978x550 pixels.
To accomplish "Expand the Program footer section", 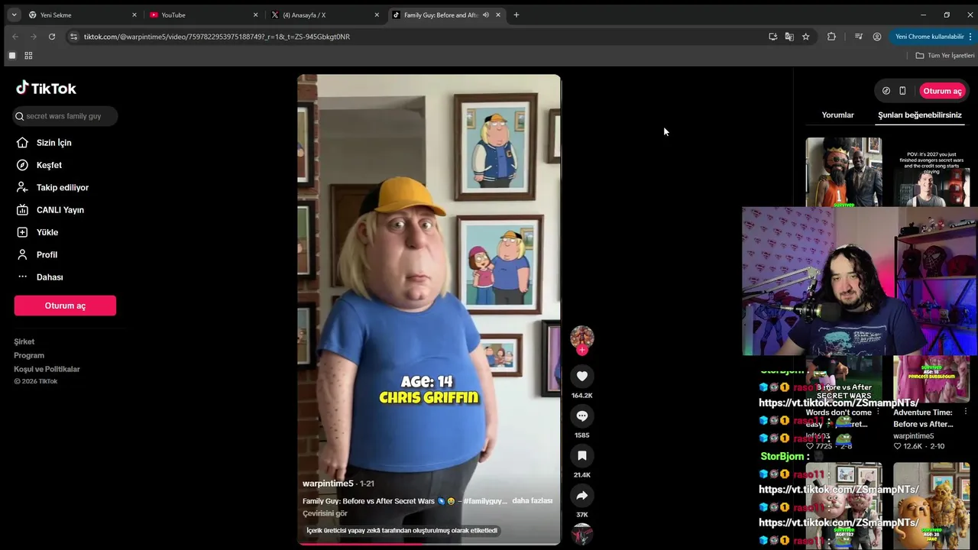I will pyautogui.click(x=29, y=355).
